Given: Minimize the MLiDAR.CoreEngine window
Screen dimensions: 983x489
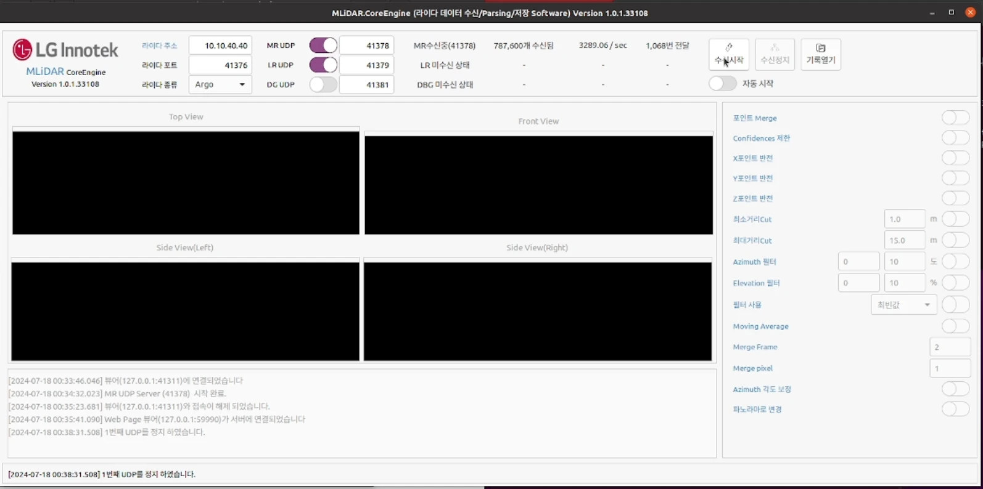Looking at the screenshot, I should (932, 12).
